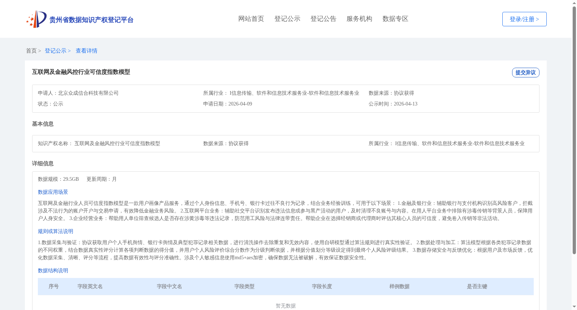Click the applicant text 北京众成信合科技有限公司

(x=88, y=93)
